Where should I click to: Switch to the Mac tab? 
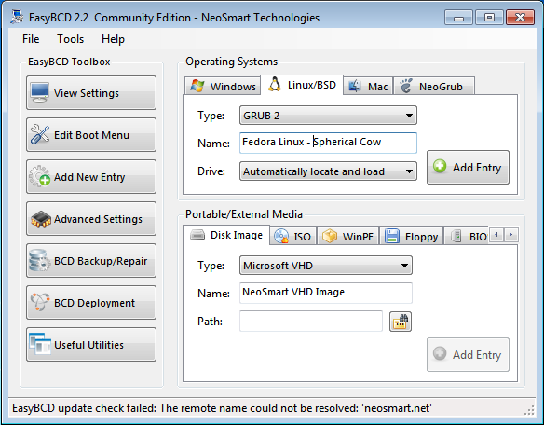[x=368, y=86]
